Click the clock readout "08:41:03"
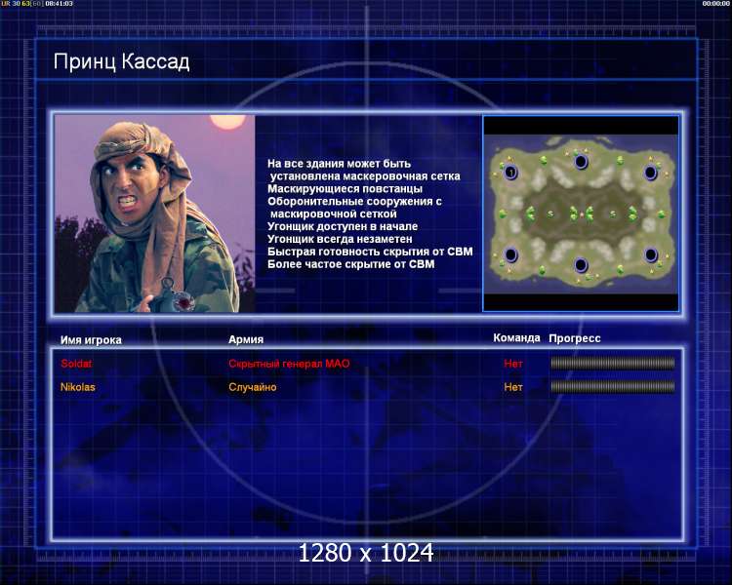Screen dimensions: 732x585 (x=59, y=3)
